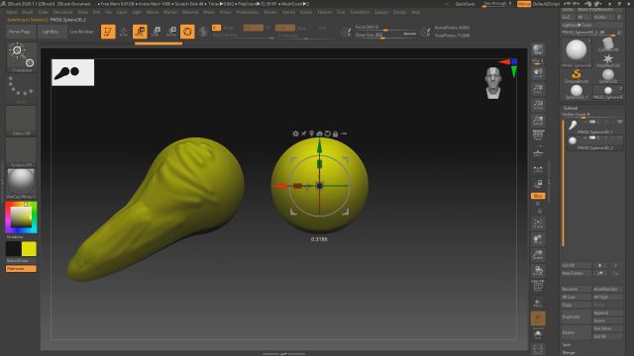Click the yellow main color swatch
634x356 pixels.
[x=29, y=249]
